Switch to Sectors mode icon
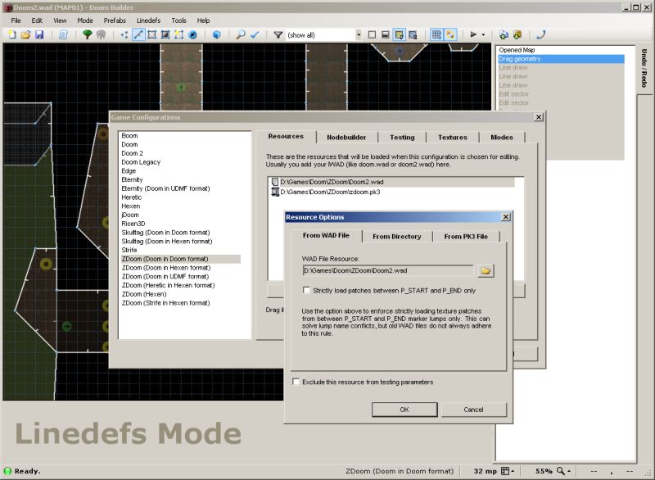The width and height of the screenshot is (655, 480). 151,35
